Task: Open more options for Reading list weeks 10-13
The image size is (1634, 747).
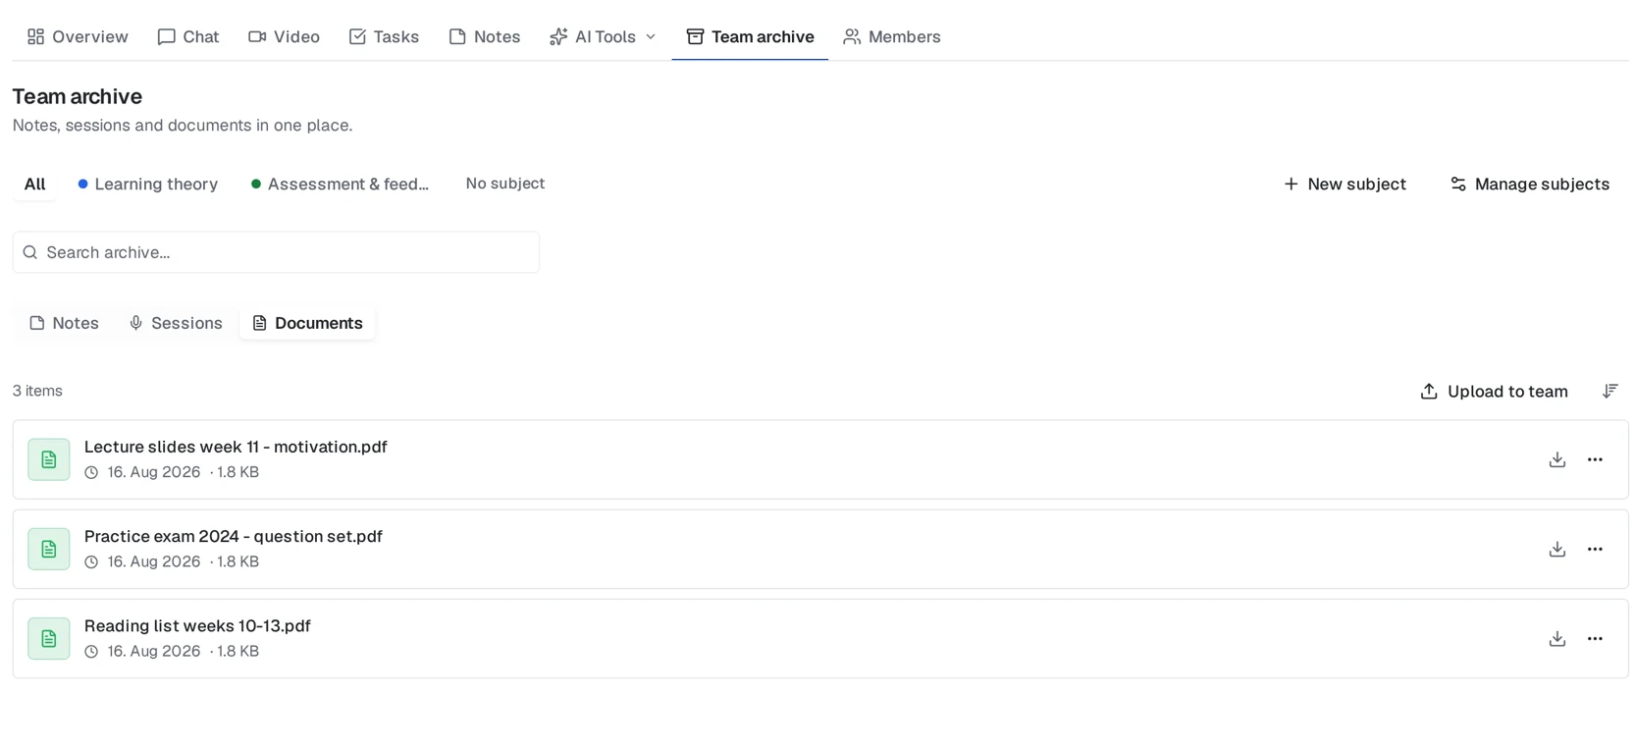Action: (x=1595, y=638)
